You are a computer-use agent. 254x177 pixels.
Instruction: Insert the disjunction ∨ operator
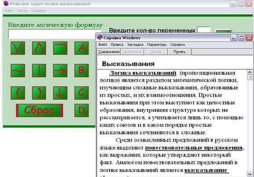pos(18,48)
